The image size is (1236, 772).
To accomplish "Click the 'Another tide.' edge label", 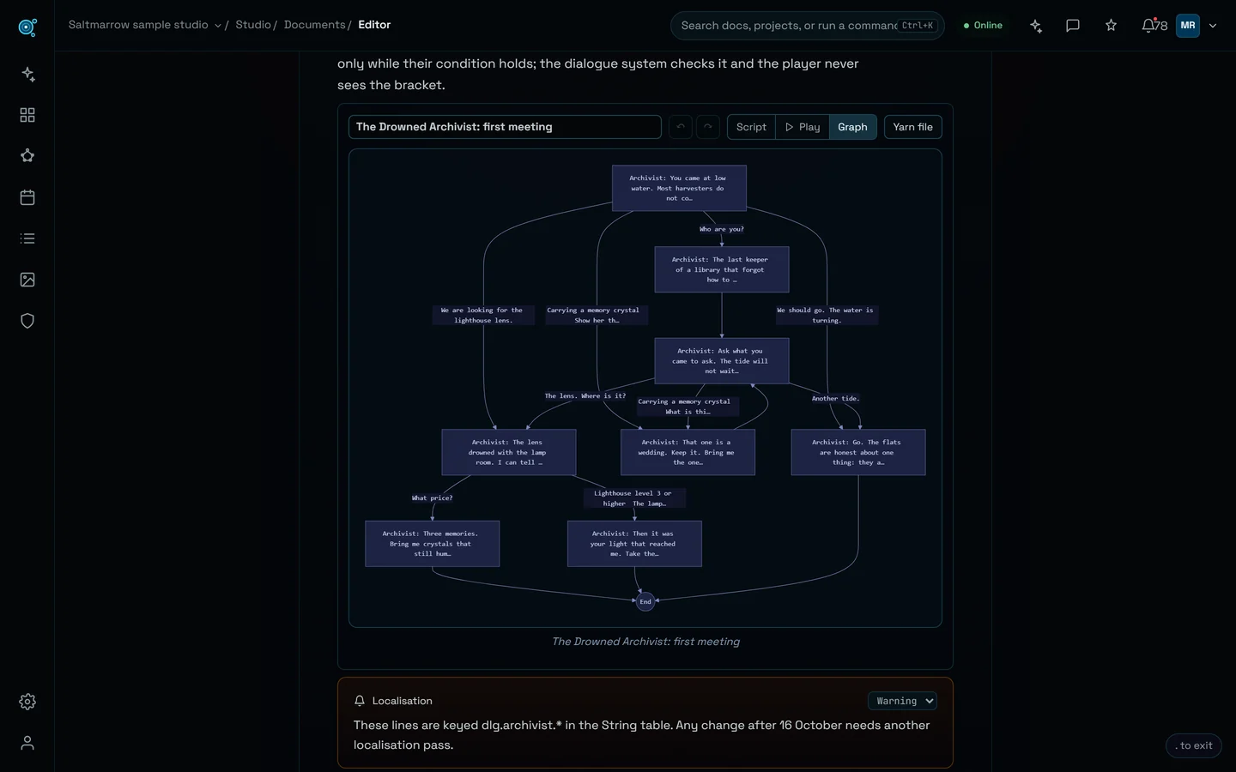I will (x=835, y=398).
